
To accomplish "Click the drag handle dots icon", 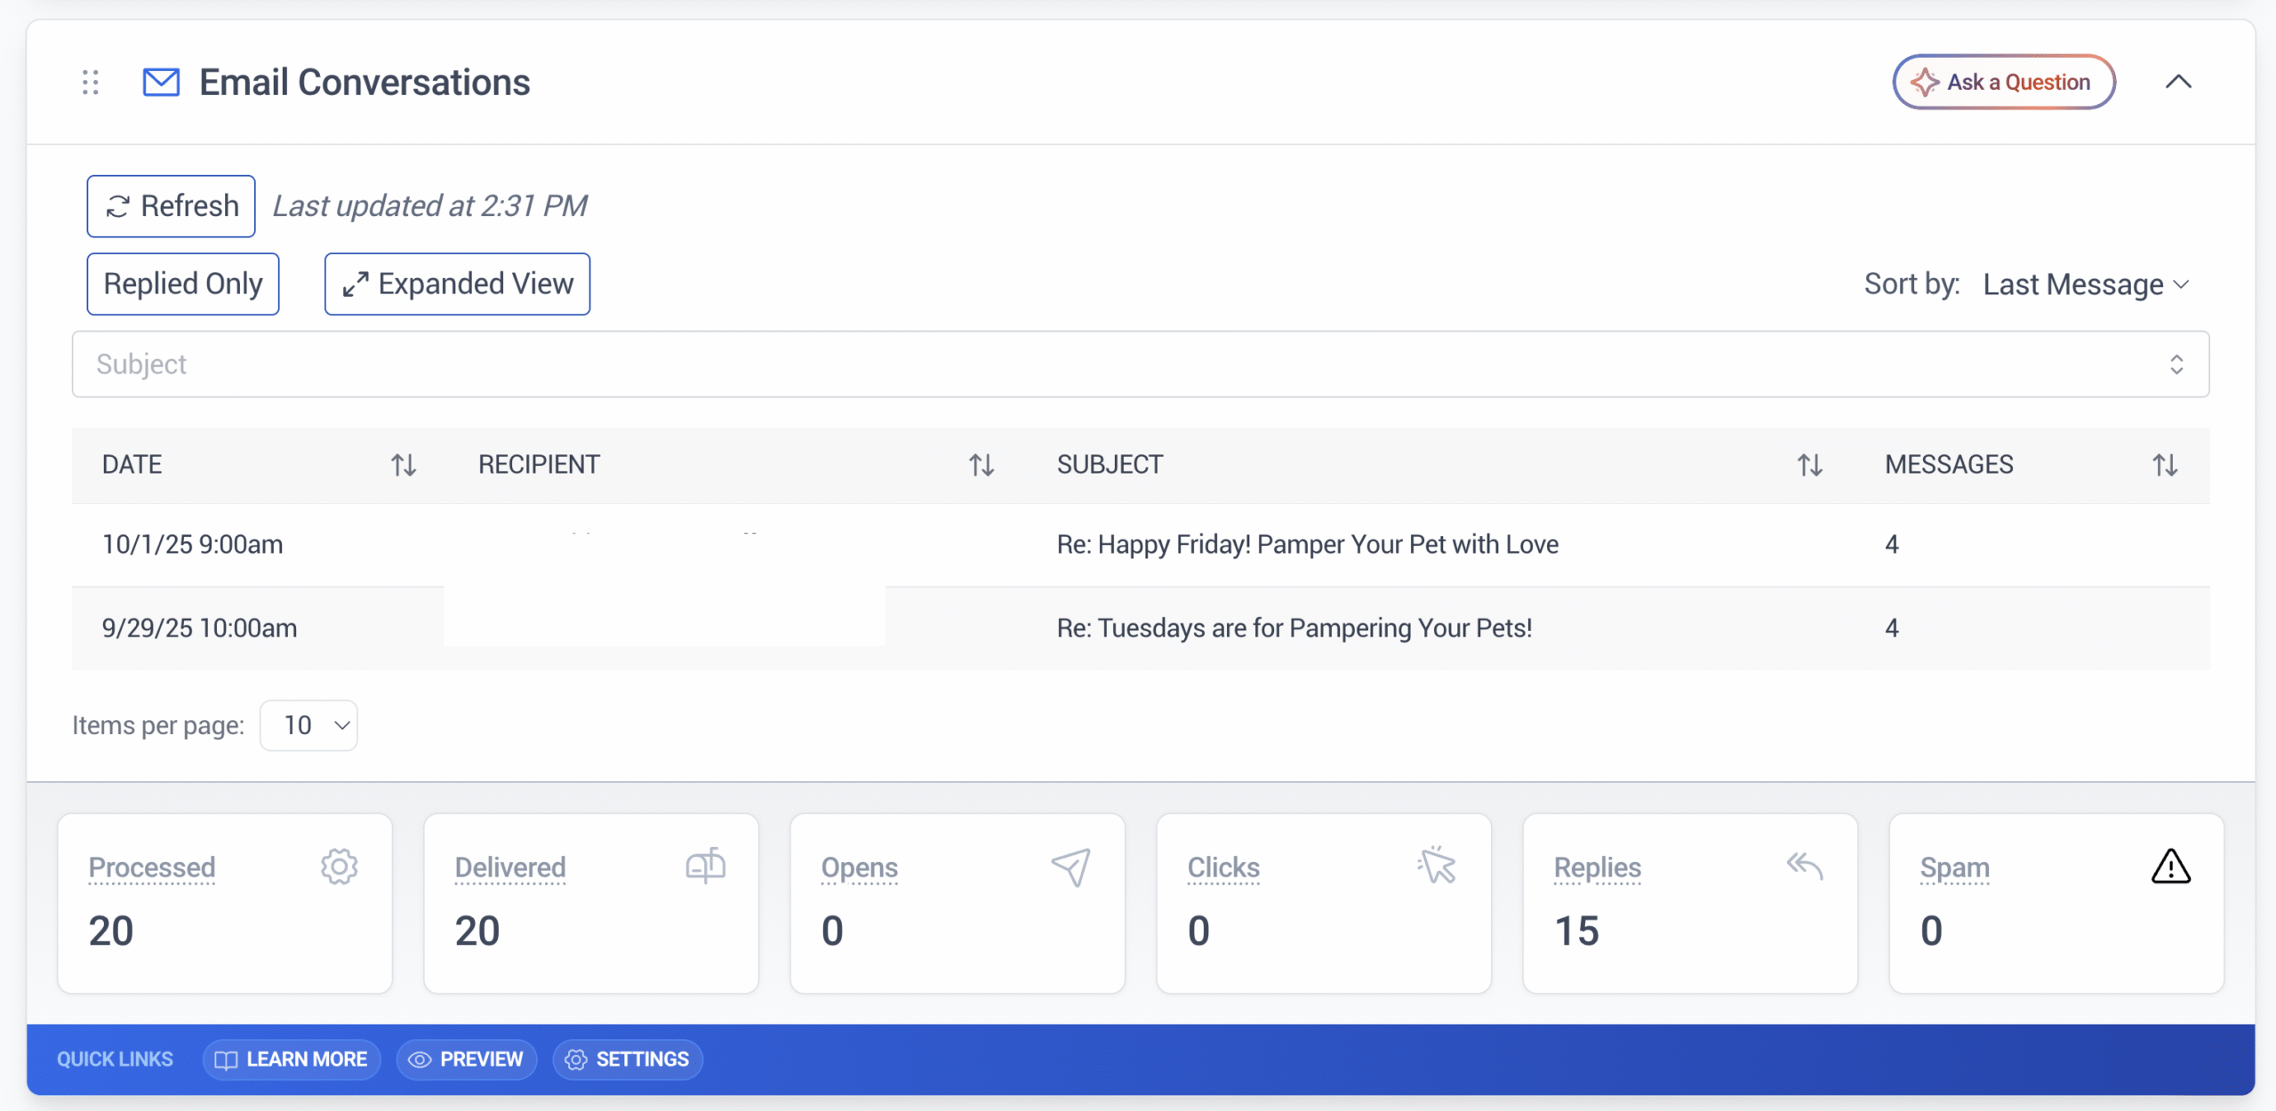I will [x=90, y=82].
